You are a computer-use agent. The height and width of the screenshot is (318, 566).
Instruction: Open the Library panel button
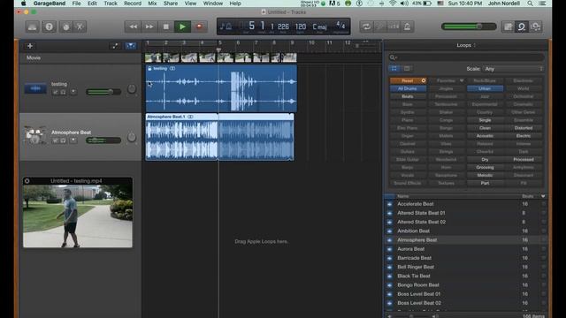[33, 26]
